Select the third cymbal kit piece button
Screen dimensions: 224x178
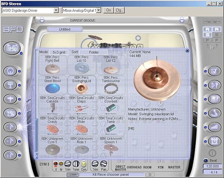pyautogui.click(x=10, y=155)
